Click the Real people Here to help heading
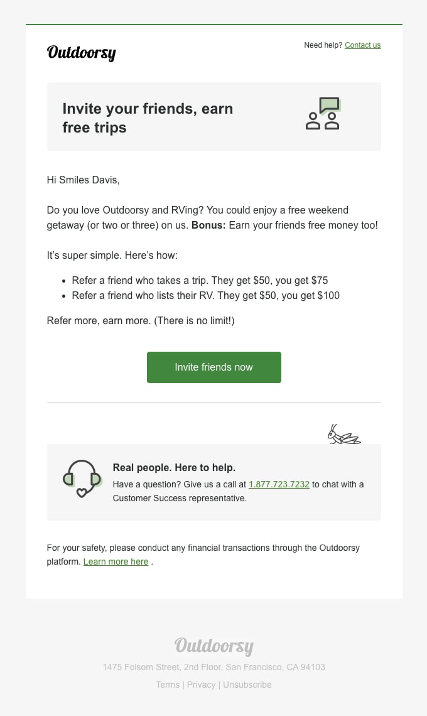The height and width of the screenshot is (716, 427). tap(174, 467)
